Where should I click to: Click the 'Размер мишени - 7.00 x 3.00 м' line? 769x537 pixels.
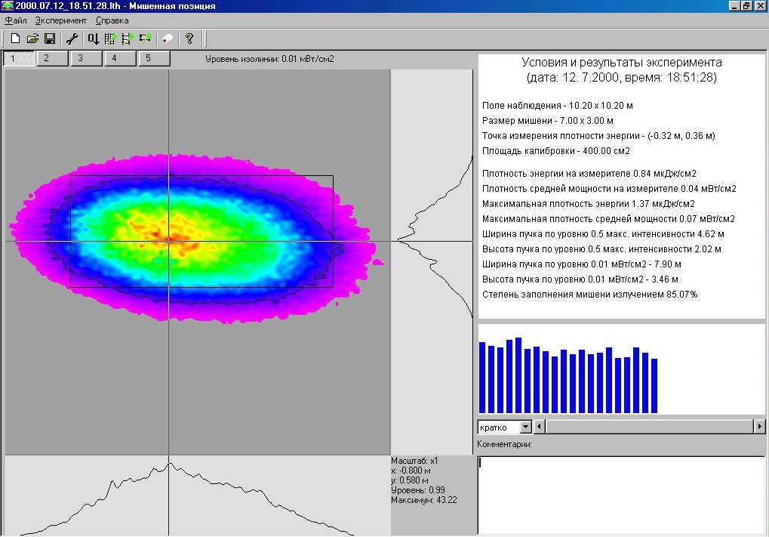tap(547, 121)
